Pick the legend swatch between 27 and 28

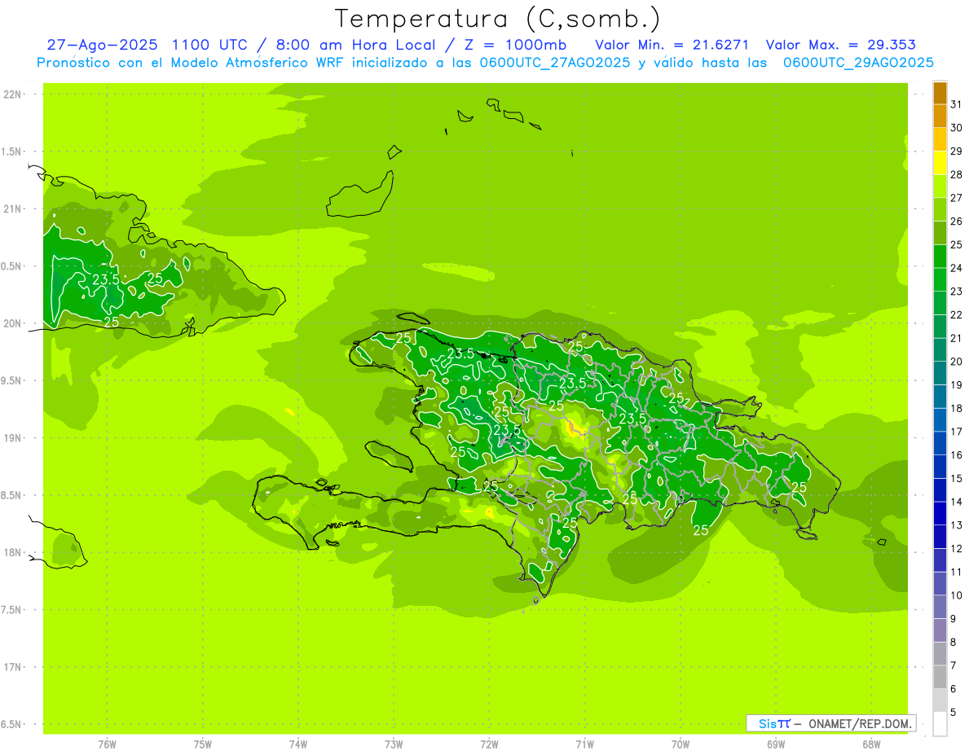940,186
